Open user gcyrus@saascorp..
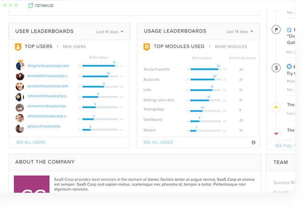307x210 pixels. [x=45, y=126]
